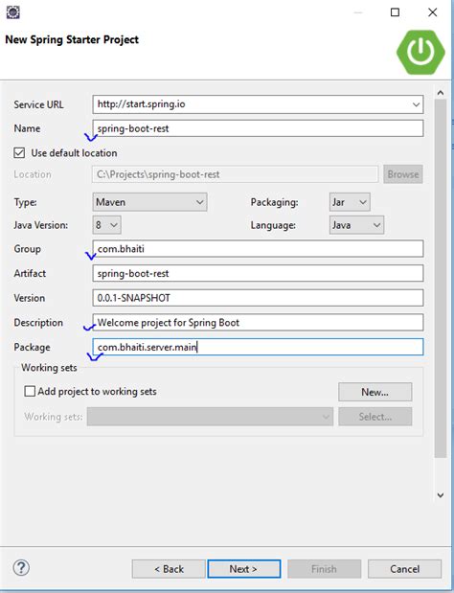Viewport: 454px width, 593px height.
Task: Click the vertical scrollbar thumb
Action: click(x=441, y=279)
